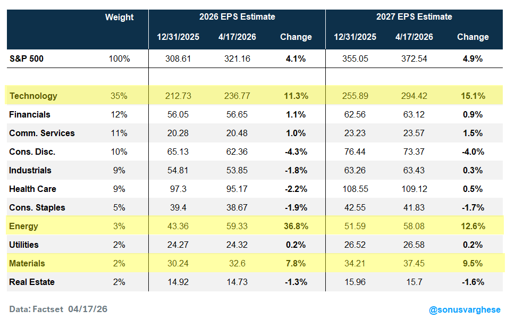Click the Technology 35% weight cell
The height and width of the screenshot is (327, 515).
tap(119, 96)
